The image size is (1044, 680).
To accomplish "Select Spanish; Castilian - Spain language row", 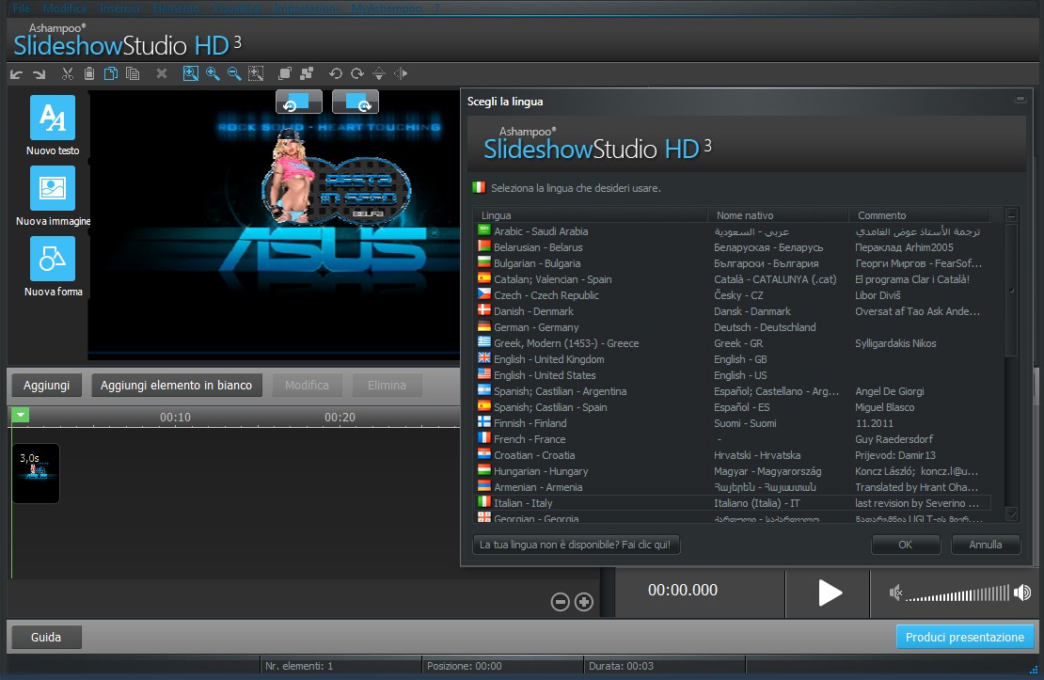I will pyautogui.click(x=733, y=407).
